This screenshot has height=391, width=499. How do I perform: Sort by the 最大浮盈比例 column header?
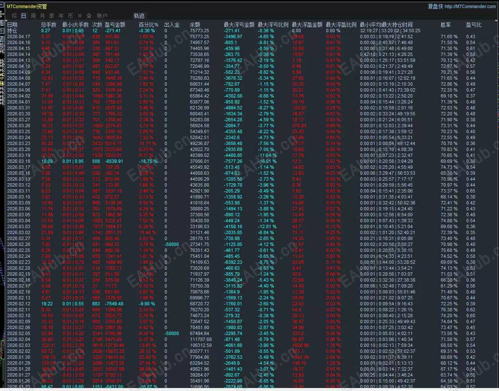341,25
